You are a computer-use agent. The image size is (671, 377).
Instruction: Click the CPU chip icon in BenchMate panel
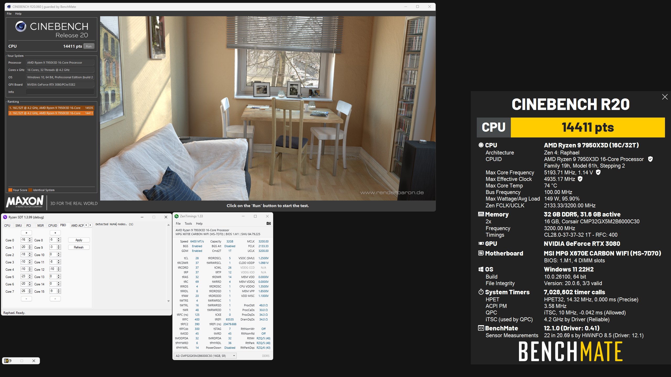pos(481,145)
